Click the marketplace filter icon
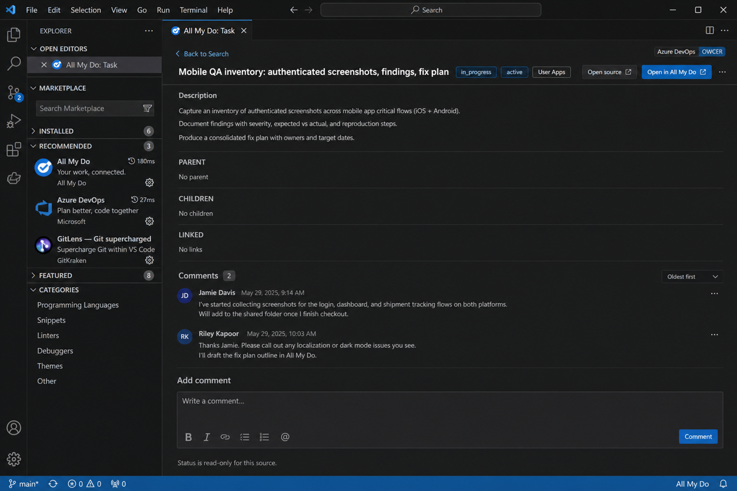This screenshot has height=491, width=737. (147, 108)
